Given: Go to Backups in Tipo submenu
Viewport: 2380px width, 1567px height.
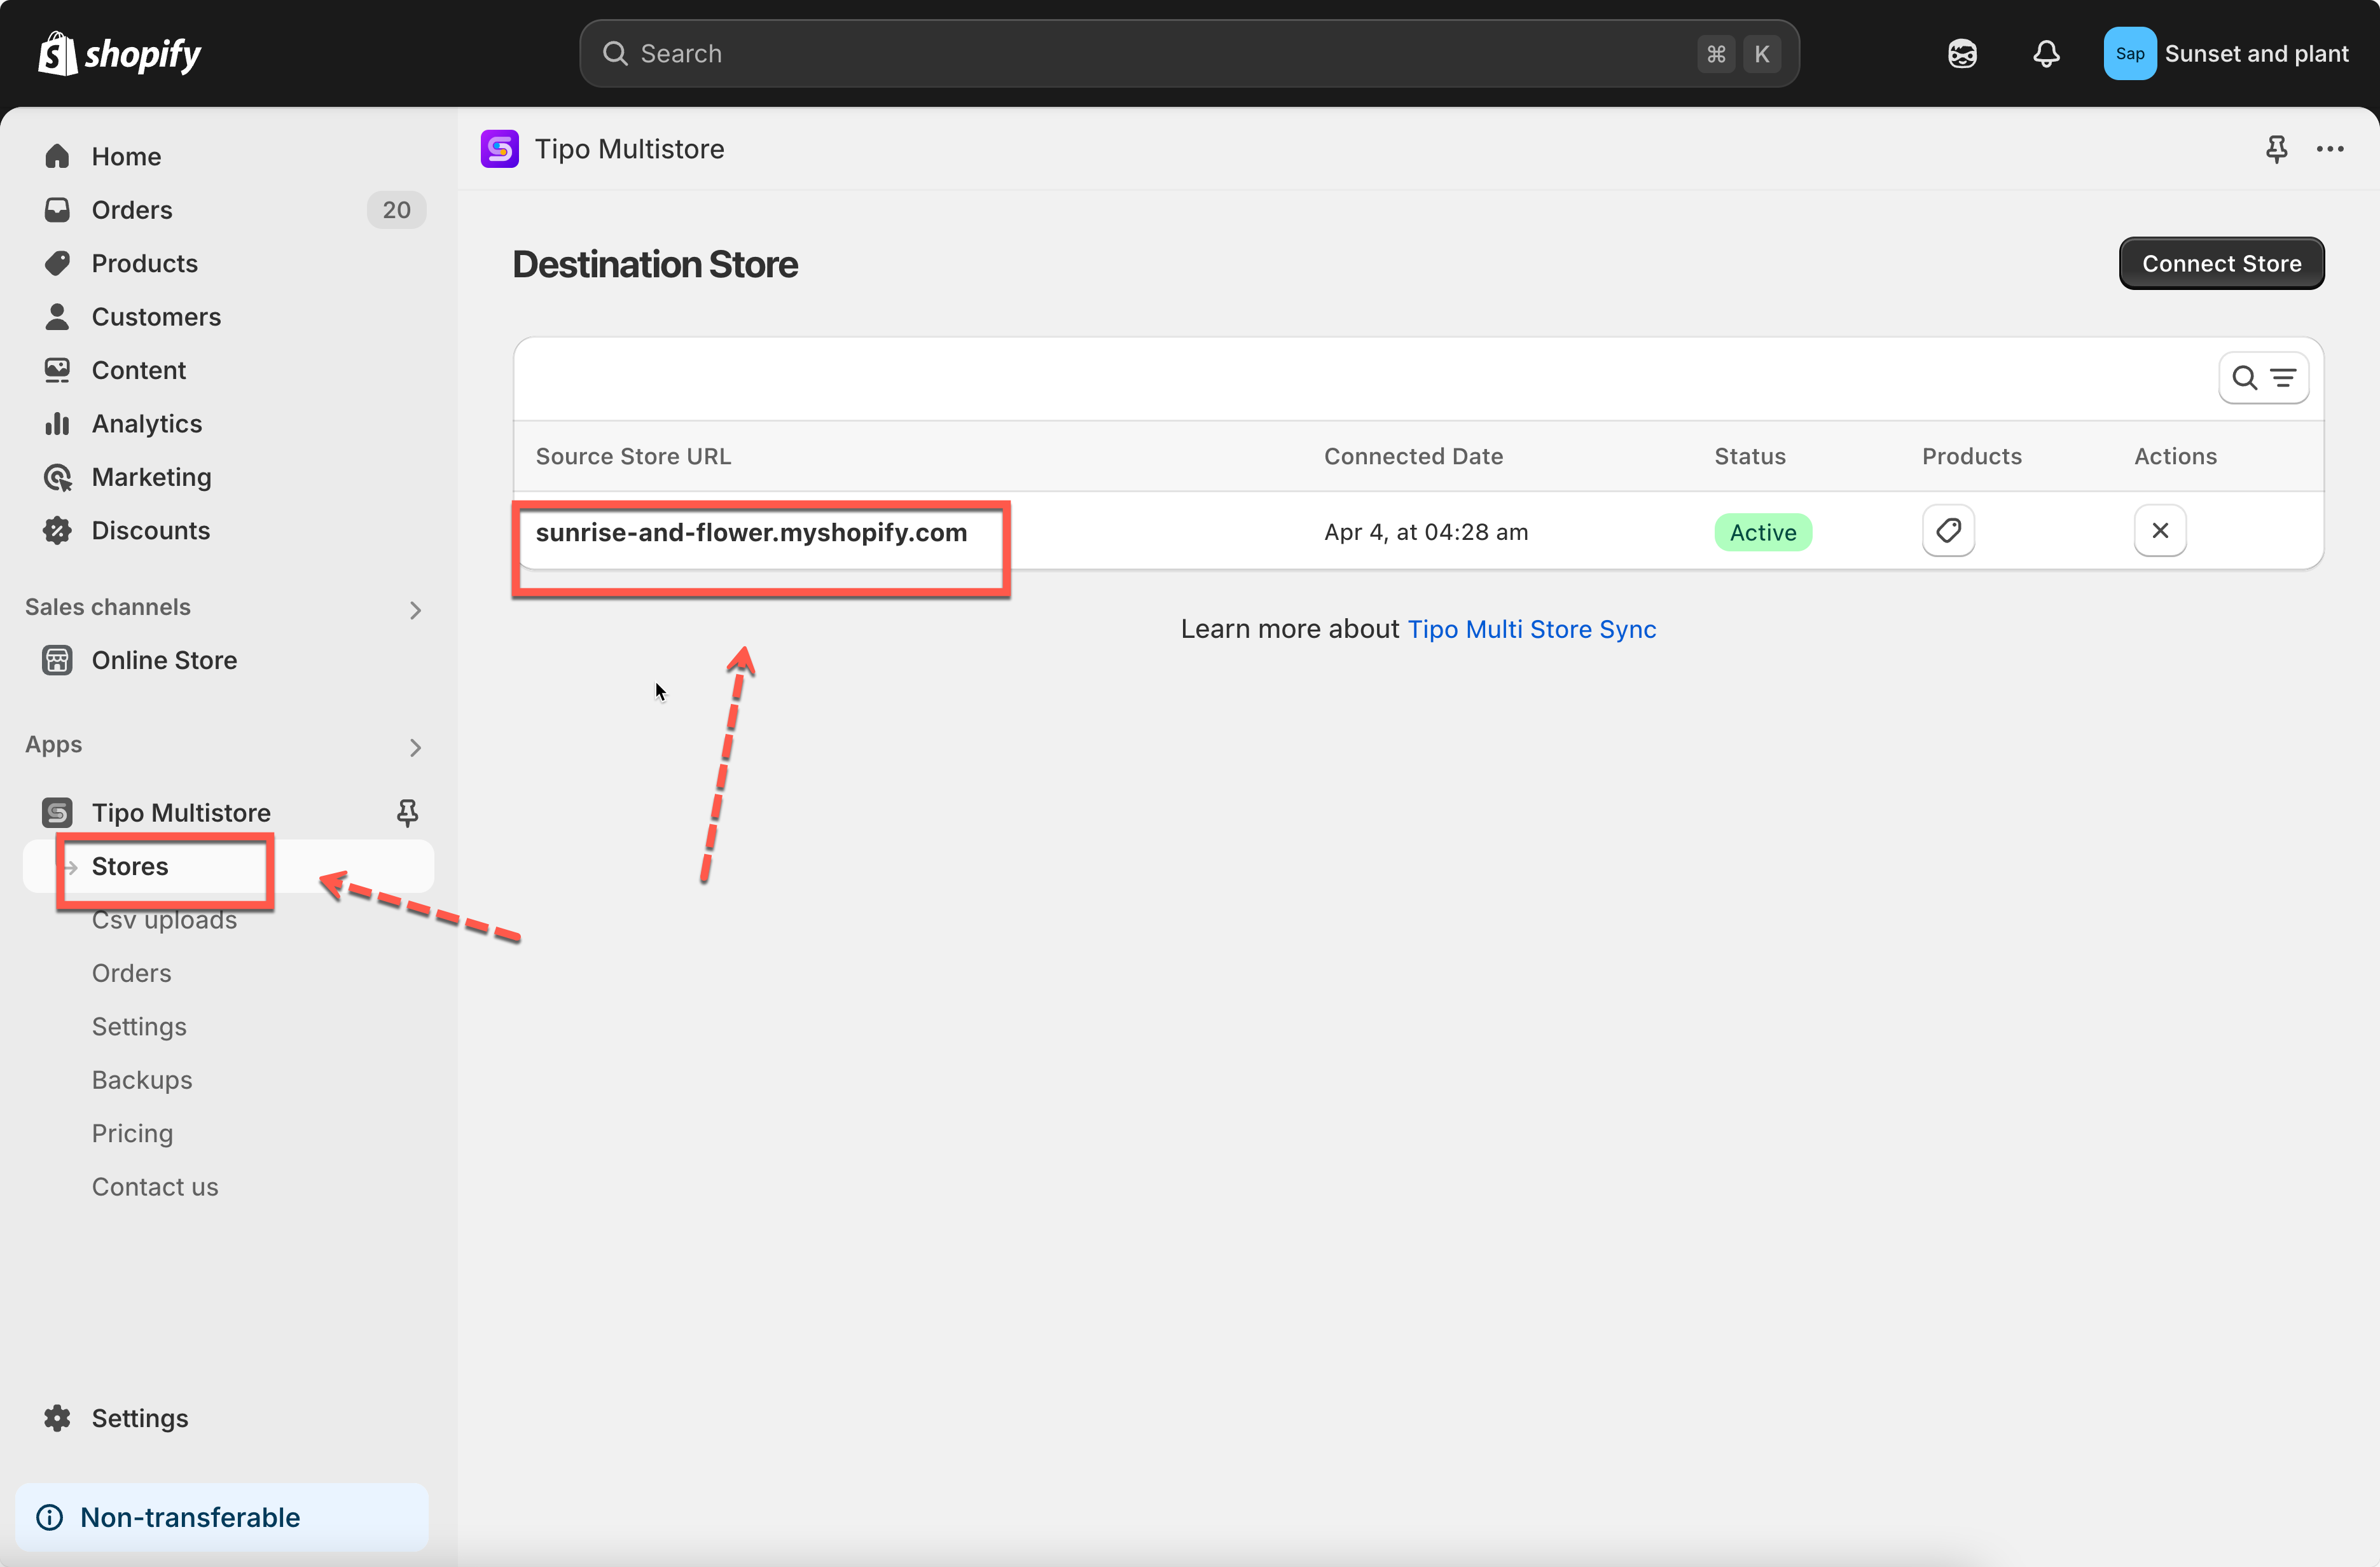Looking at the screenshot, I should tap(142, 1080).
